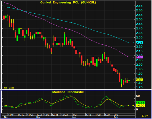This screenshot has width=152, height=119.
Task: Click the 11/11 date label on time axis
Action: [11, 115]
